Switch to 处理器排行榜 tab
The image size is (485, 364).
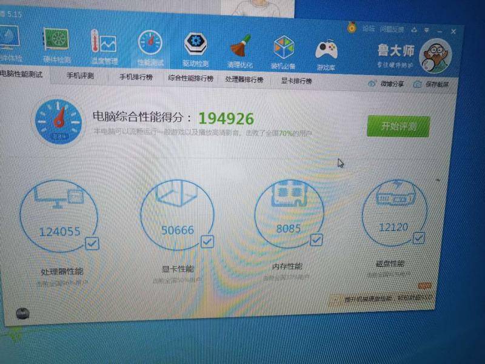(244, 79)
